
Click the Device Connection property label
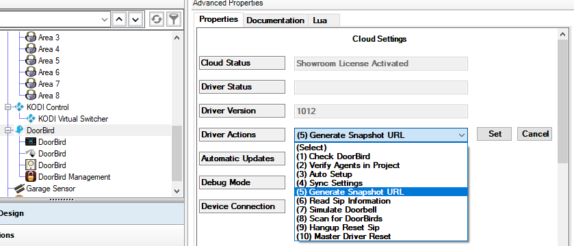pyautogui.click(x=242, y=206)
